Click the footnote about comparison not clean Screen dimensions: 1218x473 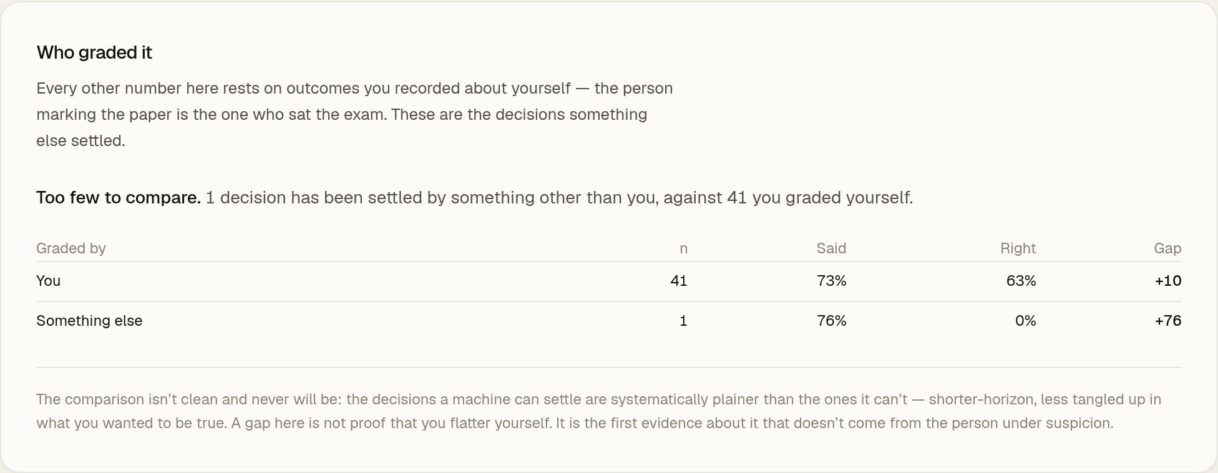599,411
